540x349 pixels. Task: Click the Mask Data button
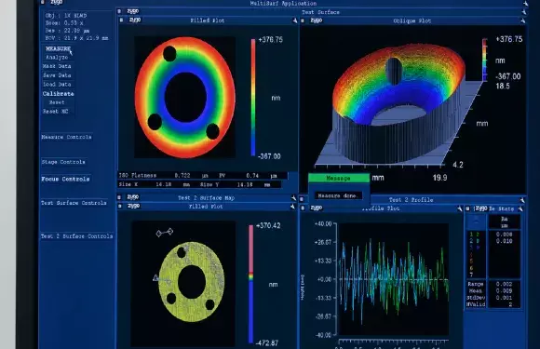(x=57, y=66)
